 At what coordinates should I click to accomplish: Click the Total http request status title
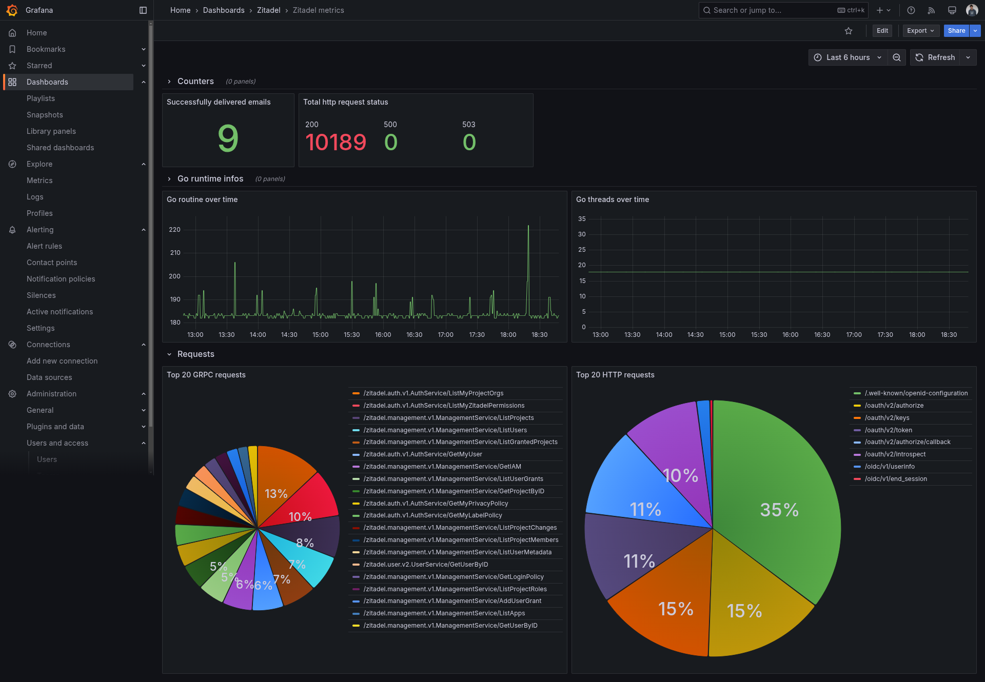pyautogui.click(x=346, y=102)
